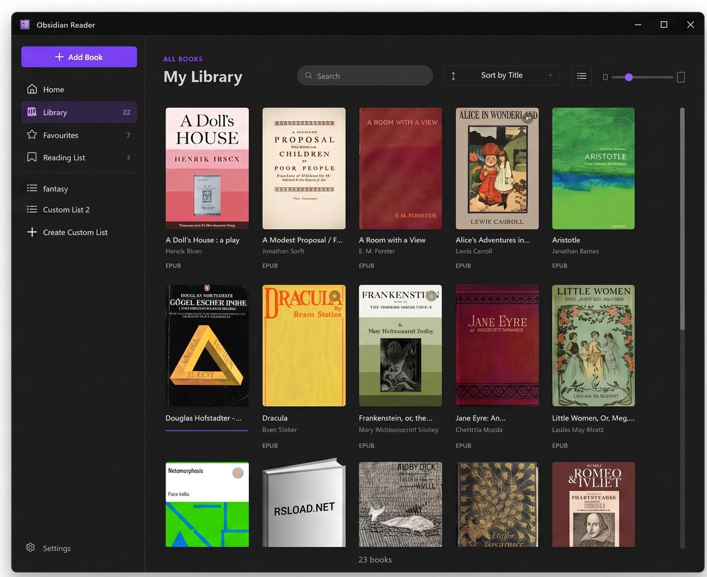Open Settings at sidebar bottom
This screenshot has height=577, width=707.
(49, 548)
